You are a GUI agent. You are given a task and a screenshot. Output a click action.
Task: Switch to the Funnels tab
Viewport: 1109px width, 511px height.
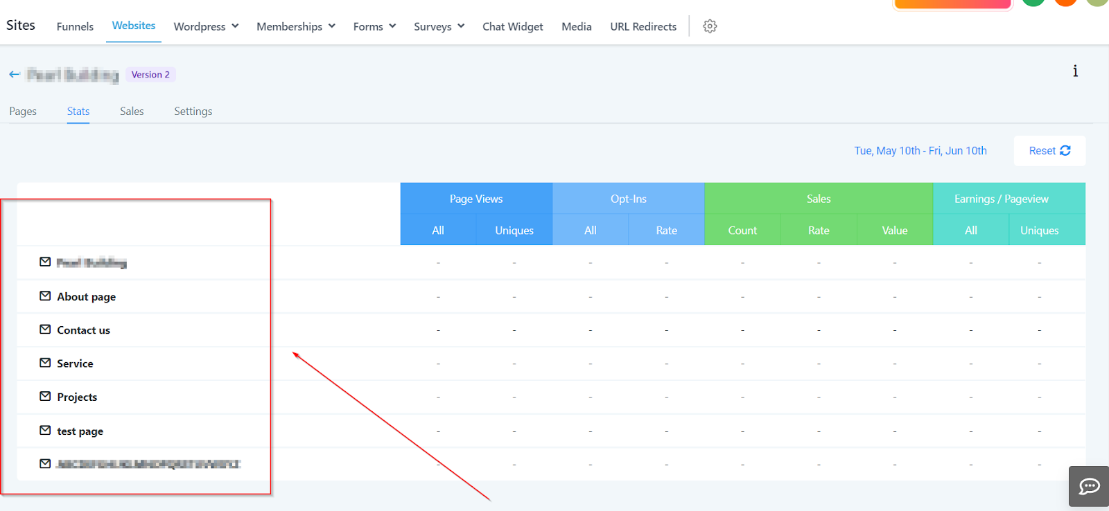(75, 26)
